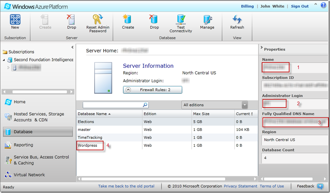Open the Terms of Use link
330x193 pixels.
(272, 186)
